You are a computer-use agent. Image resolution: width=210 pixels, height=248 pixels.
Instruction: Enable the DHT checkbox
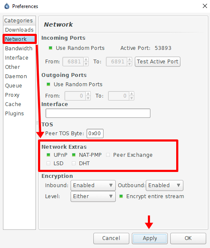click(74, 163)
